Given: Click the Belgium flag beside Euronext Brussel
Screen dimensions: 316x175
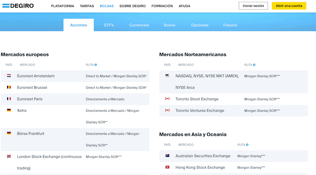Looking at the screenshot, I should 9,87.
